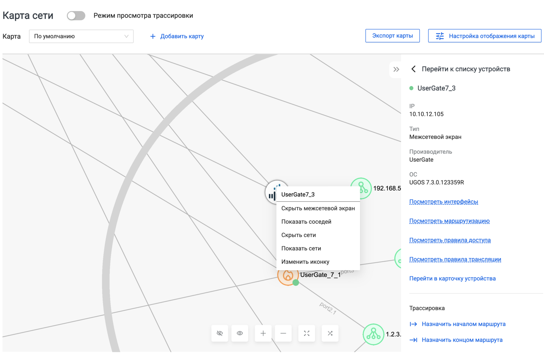Click the UserGate7_3 context menu header
This screenshot has width=544, height=355.
(x=318, y=194)
